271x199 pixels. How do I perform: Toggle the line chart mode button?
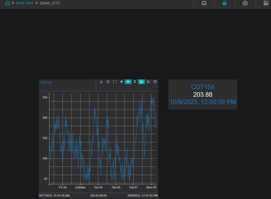[141, 82]
